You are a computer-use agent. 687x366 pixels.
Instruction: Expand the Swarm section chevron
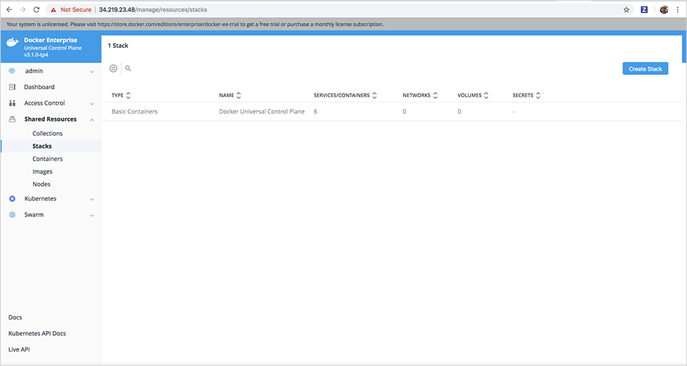click(x=92, y=215)
